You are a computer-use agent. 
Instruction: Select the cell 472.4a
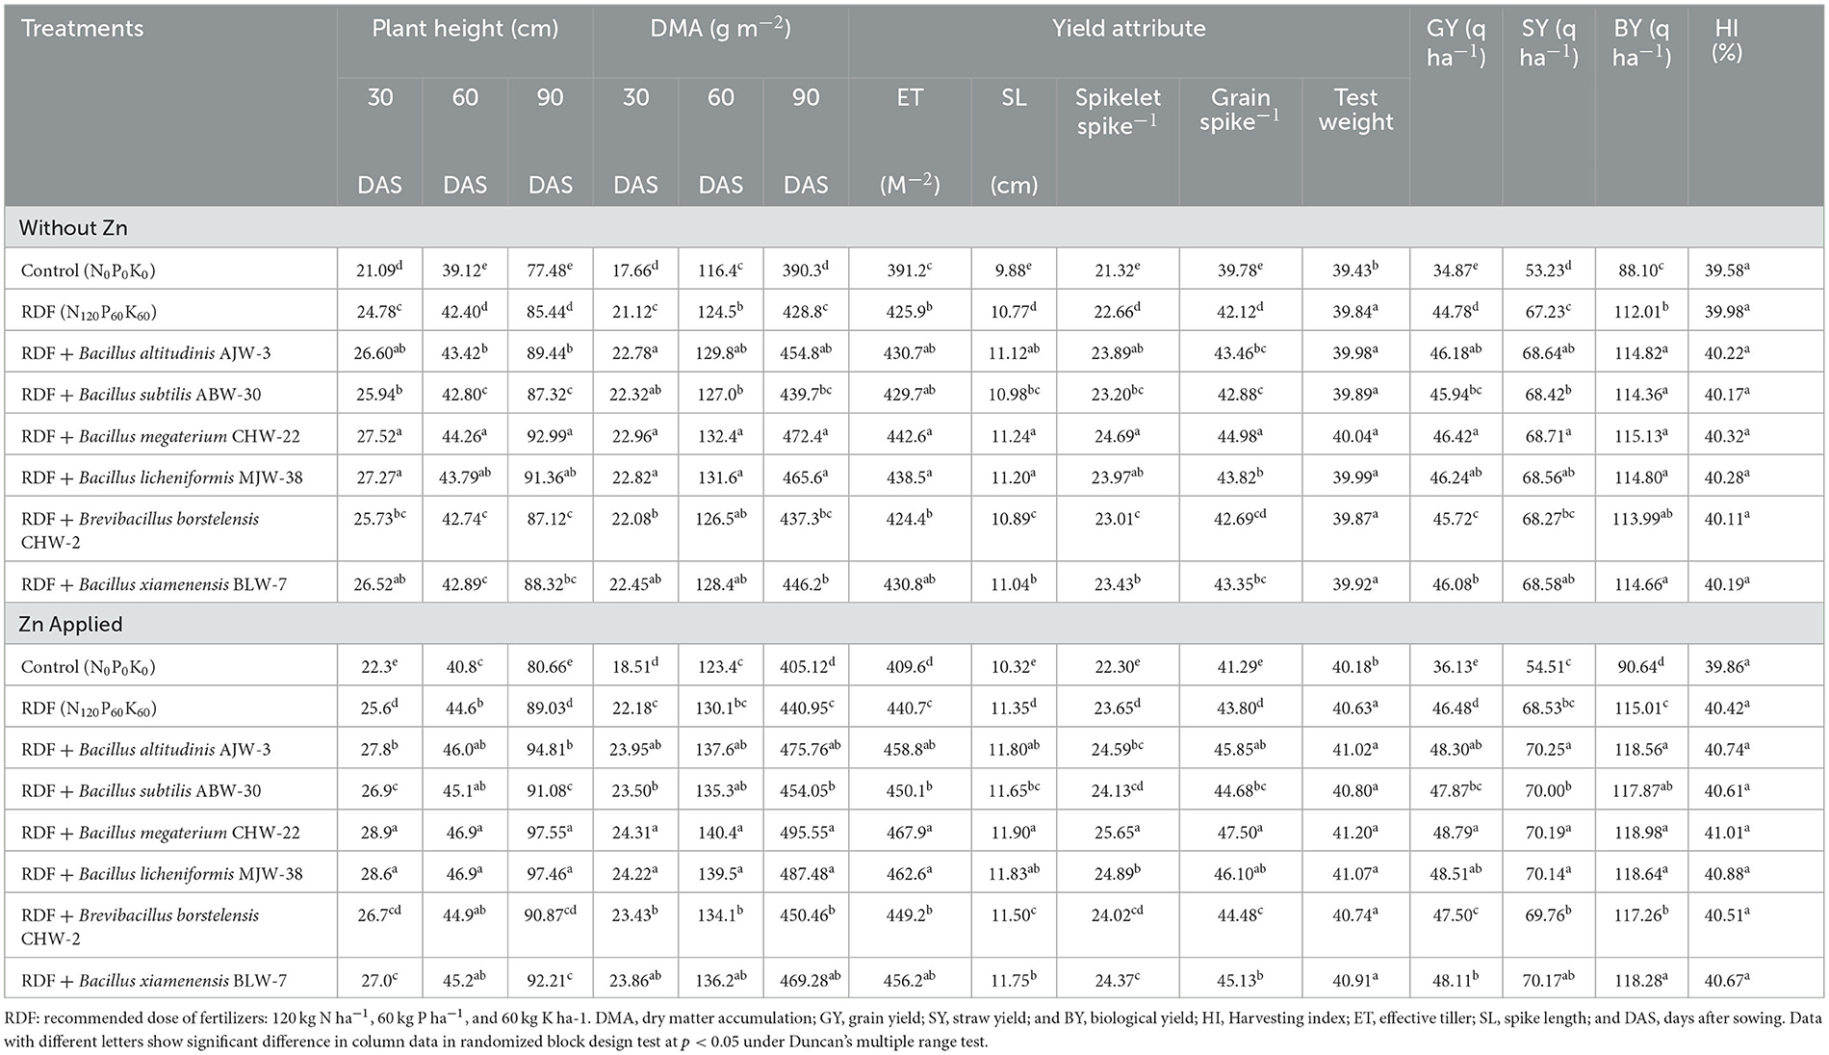(x=805, y=435)
